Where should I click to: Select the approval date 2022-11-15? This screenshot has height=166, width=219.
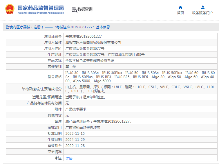75,133
